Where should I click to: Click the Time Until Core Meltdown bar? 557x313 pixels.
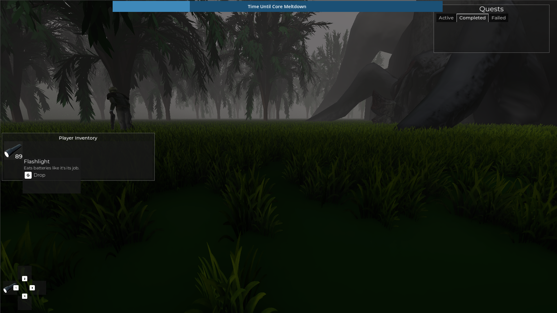[x=277, y=6]
